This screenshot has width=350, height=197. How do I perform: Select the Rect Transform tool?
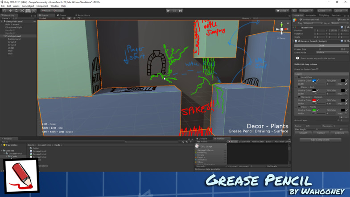pos(28,11)
